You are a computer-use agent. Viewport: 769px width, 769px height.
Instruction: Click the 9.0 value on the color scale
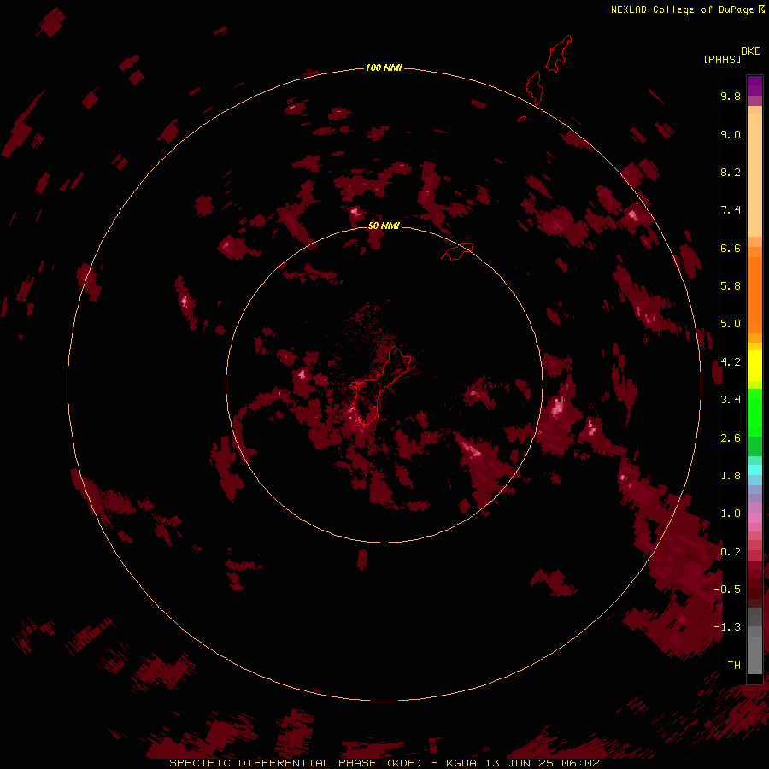pyautogui.click(x=731, y=134)
